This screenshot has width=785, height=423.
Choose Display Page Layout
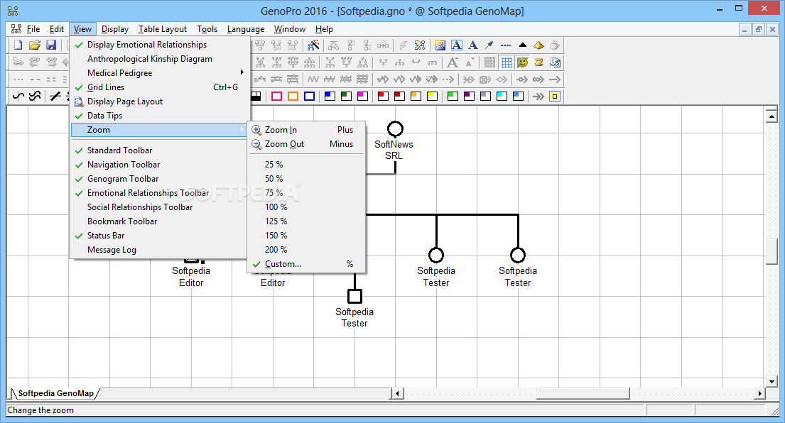[x=160, y=101]
